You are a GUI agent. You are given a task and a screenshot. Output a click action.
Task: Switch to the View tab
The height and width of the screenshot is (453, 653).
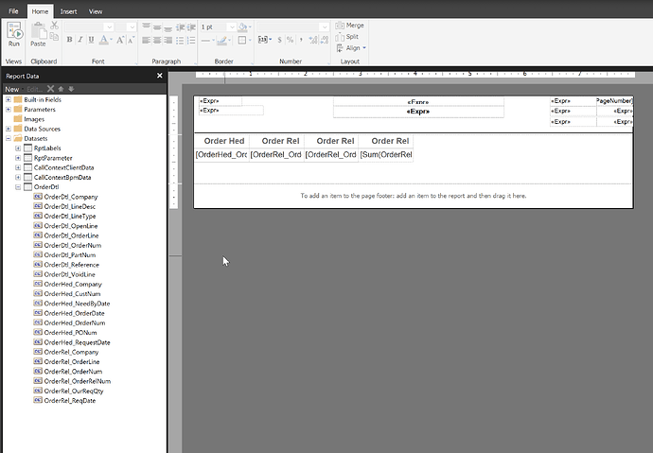pyautogui.click(x=96, y=11)
